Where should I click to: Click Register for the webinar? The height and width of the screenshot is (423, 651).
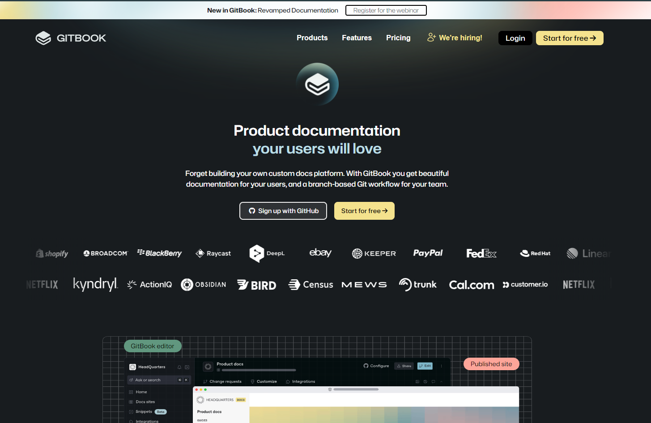click(x=386, y=10)
